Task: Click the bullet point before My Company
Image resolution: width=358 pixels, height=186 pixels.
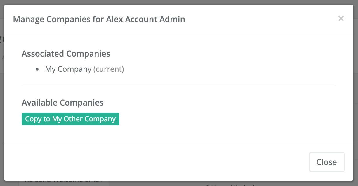Action: tap(37, 69)
